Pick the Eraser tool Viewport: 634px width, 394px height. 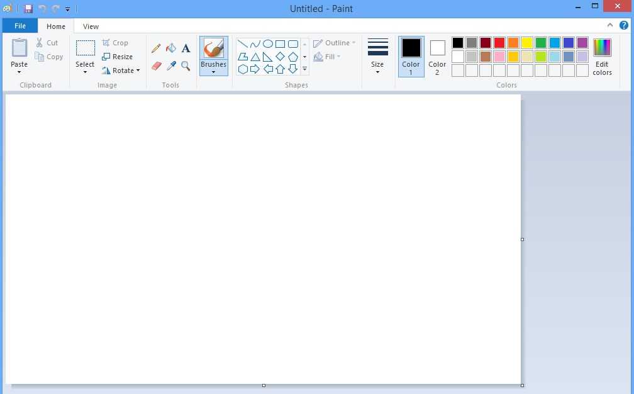(157, 65)
